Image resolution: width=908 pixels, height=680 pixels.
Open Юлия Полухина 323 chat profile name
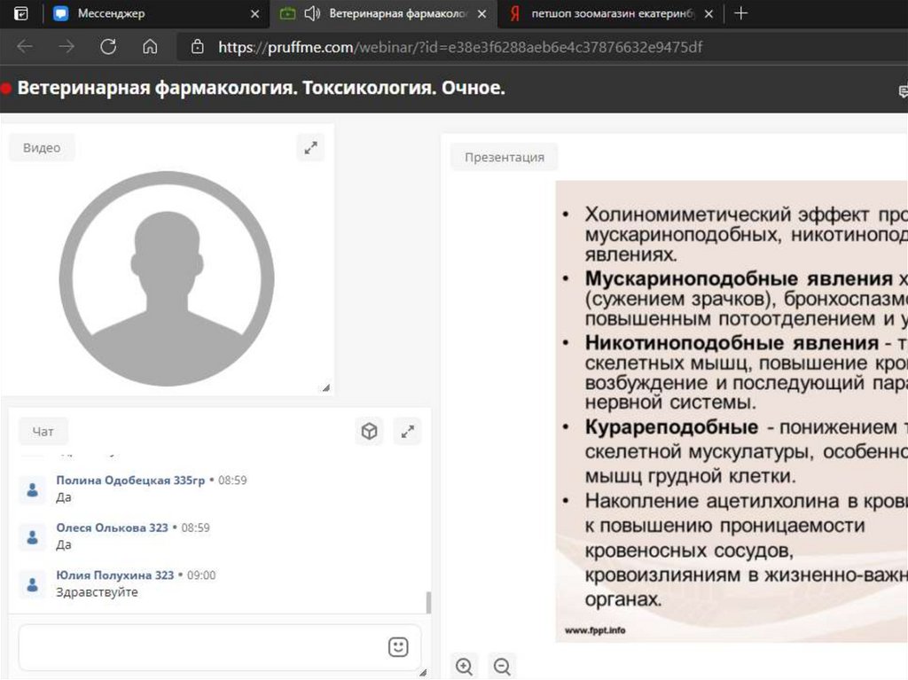click(114, 575)
